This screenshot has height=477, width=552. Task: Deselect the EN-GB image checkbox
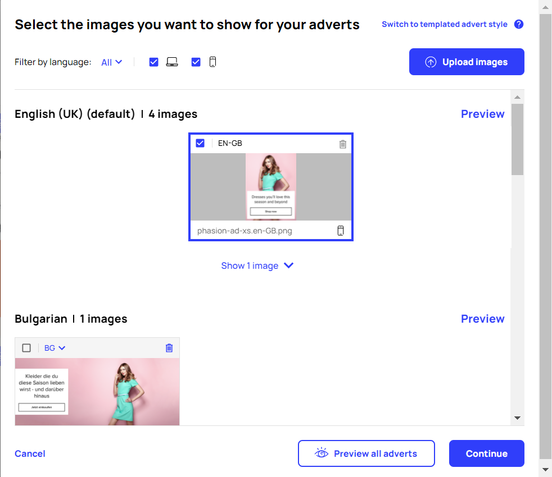[x=200, y=143]
